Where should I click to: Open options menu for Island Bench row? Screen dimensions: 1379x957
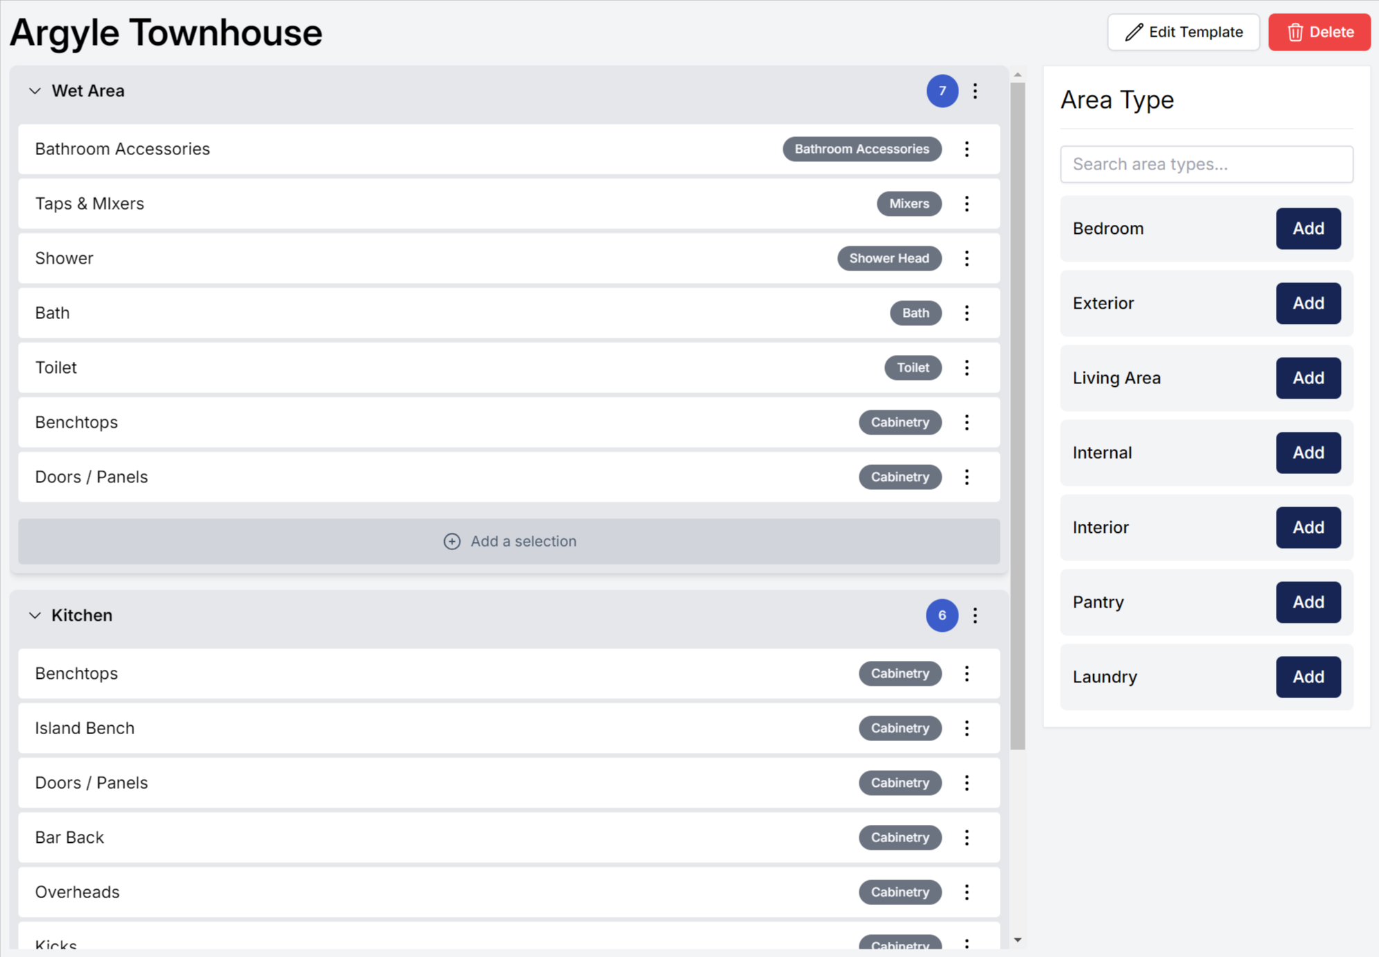coord(967,728)
